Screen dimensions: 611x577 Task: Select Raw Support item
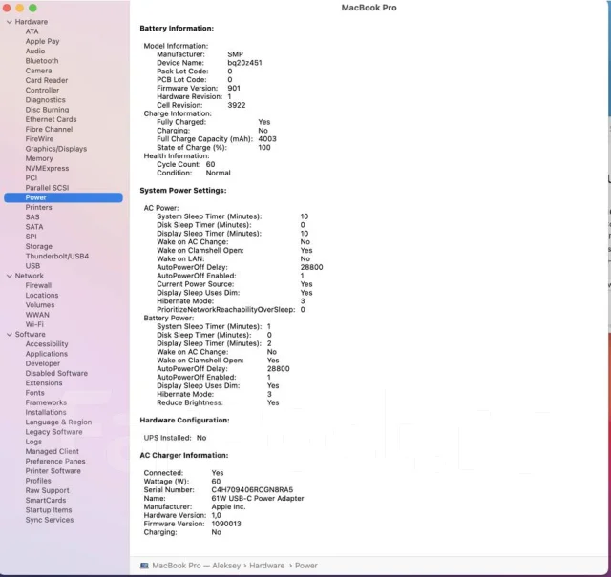pyautogui.click(x=47, y=490)
